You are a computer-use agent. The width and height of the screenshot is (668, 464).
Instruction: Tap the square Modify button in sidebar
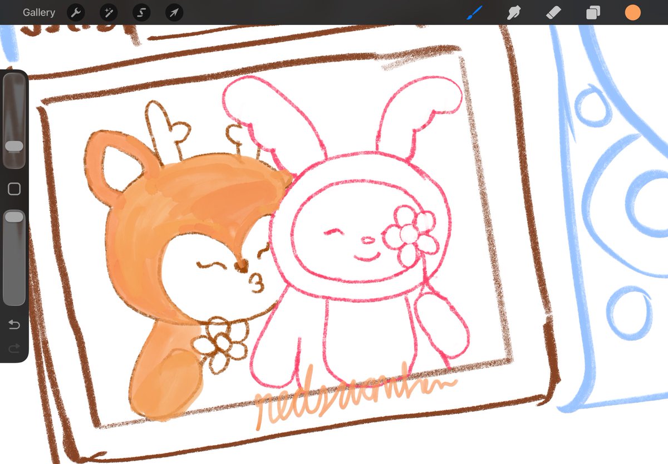pos(14,189)
